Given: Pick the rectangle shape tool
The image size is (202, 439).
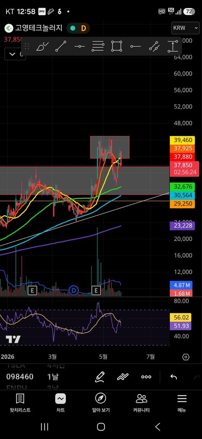Looking at the screenshot, I should [117, 46].
